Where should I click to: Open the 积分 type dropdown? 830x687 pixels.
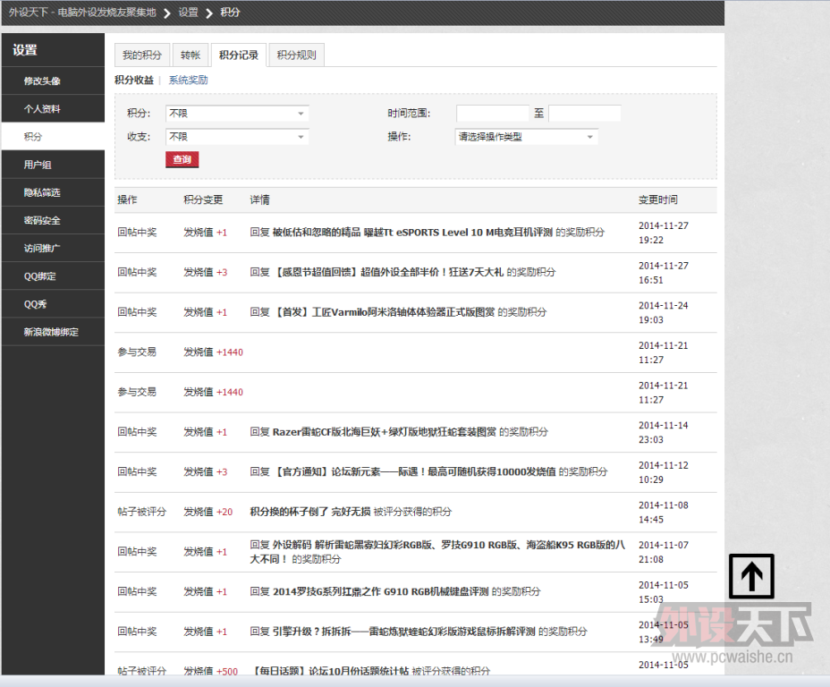(x=237, y=114)
